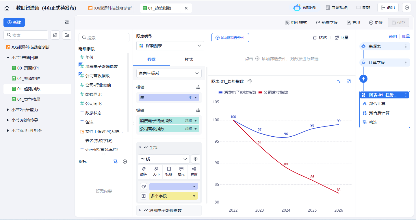Add a step with the blue plus button
Image resolution: width=416 pixels, height=220 pixels.
(363, 78)
